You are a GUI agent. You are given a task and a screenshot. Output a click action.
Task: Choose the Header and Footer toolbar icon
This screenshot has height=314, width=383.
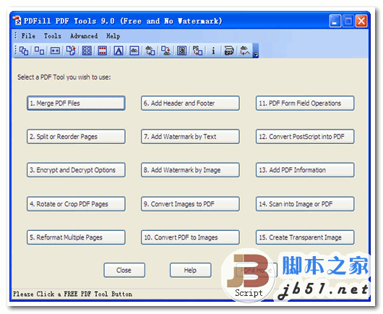tap(103, 51)
